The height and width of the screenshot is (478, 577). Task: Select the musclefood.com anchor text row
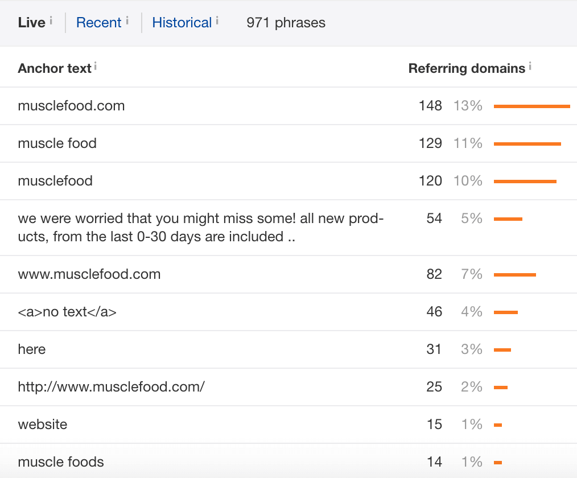click(288, 106)
